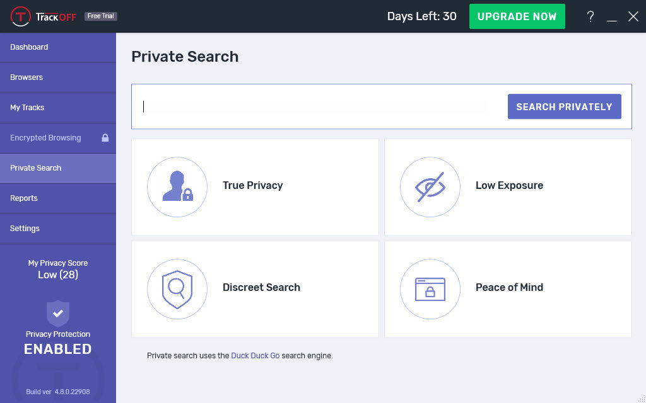Click the TrackOFF logo icon
Screen dimensions: 646x403
click(21, 16)
